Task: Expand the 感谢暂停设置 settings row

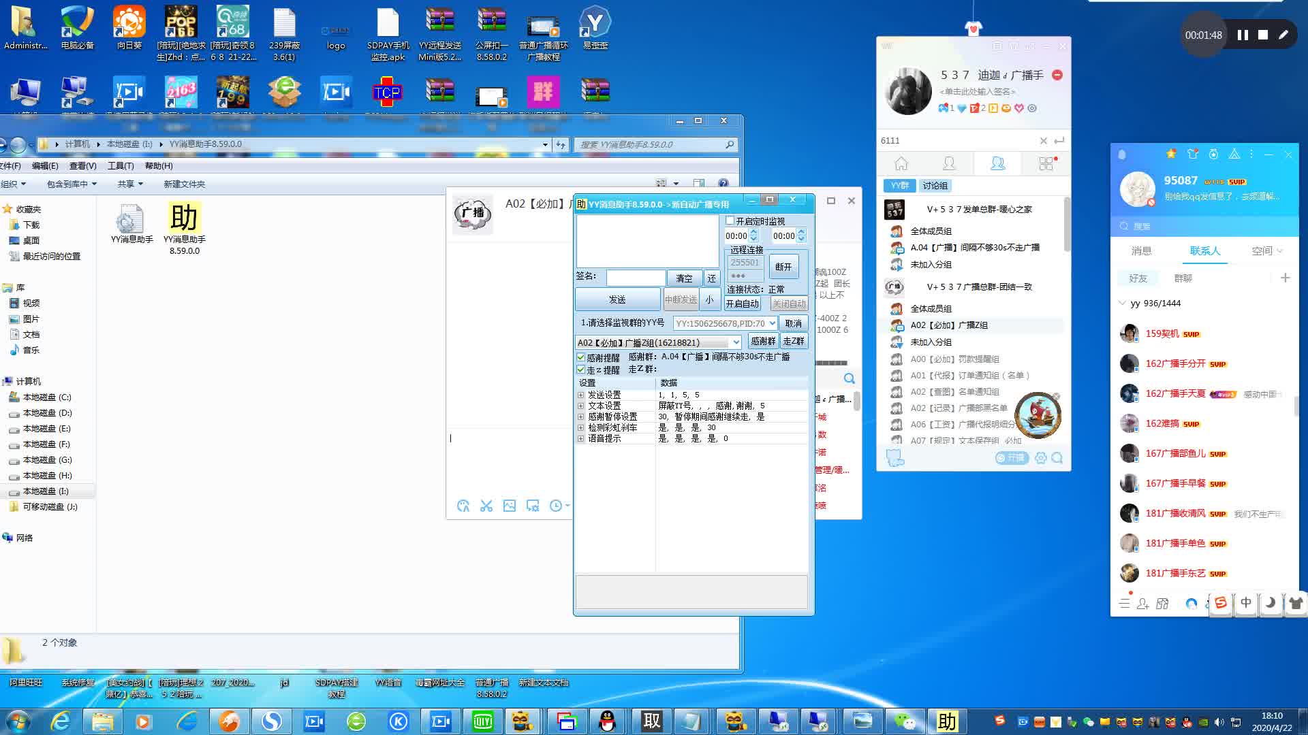Action: click(x=580, y=416)
